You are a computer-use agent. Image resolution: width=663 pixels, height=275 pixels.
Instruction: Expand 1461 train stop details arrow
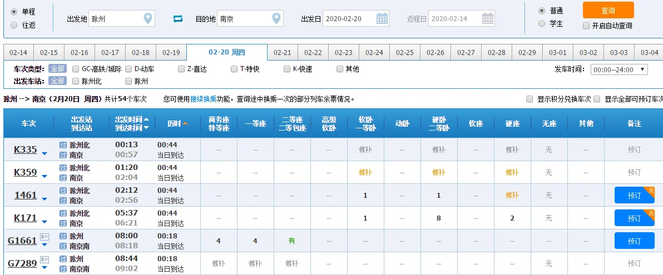pyautogui.click(x=44, y=198)
